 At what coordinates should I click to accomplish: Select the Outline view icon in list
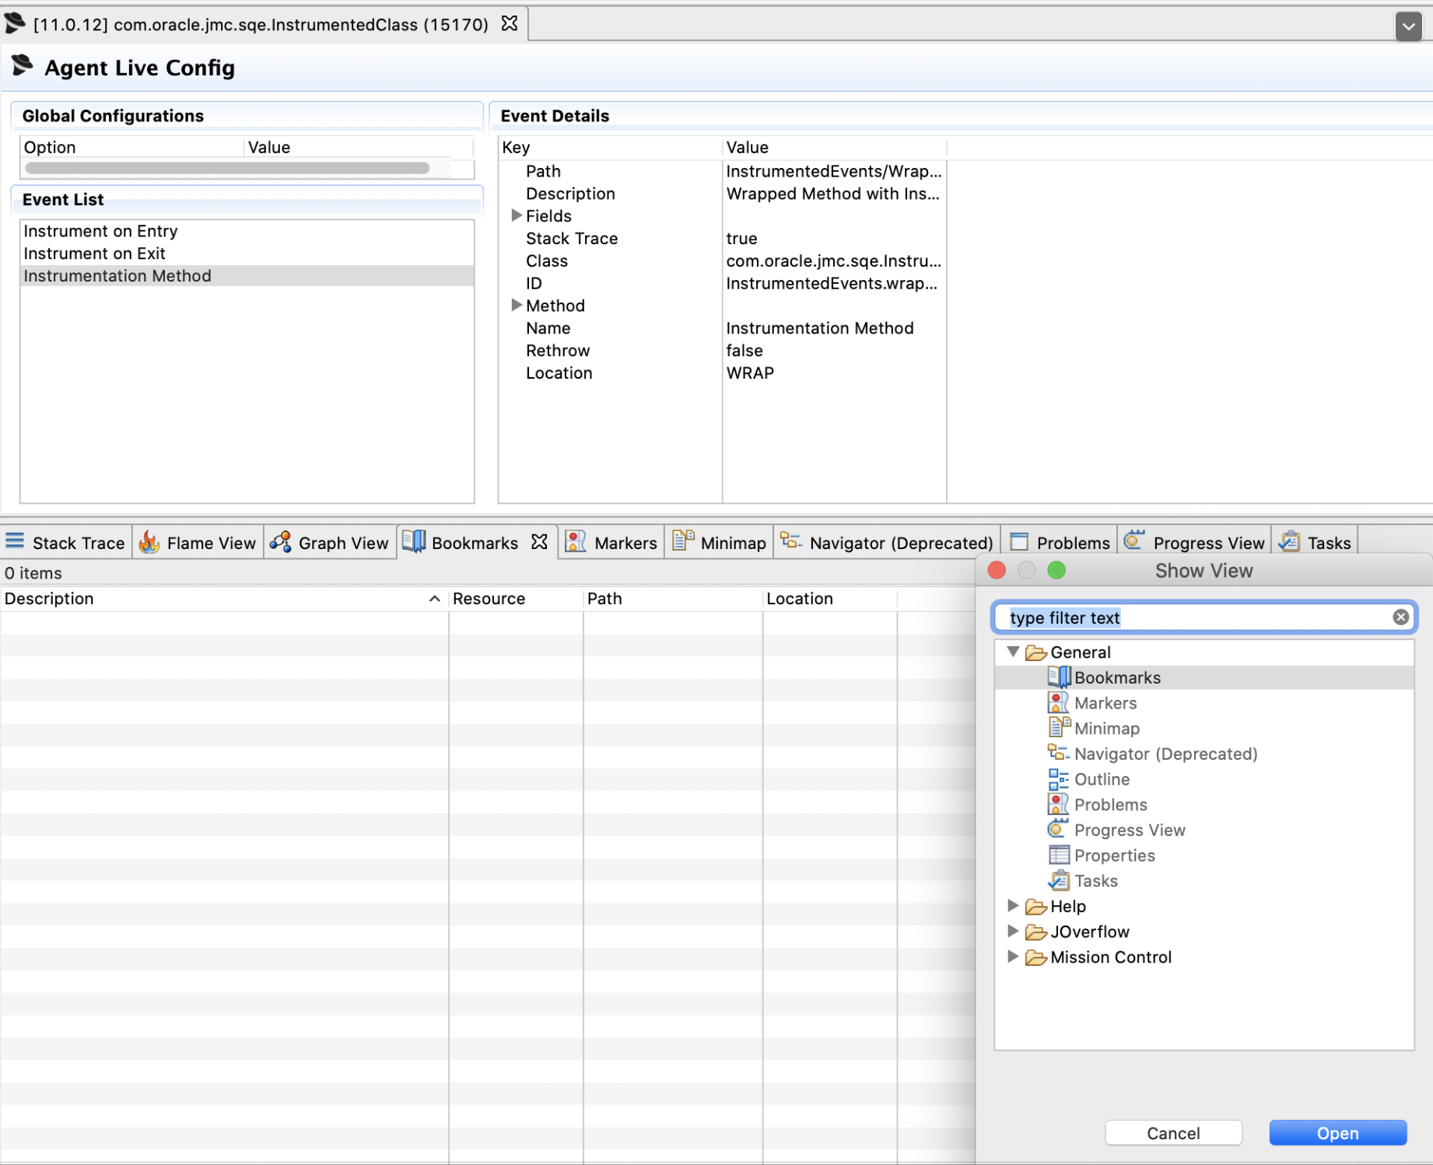(1058, 779)
